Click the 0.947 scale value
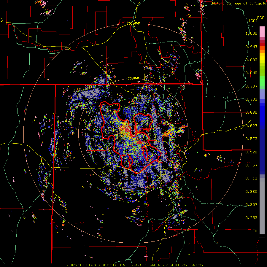267x267 pixels. [251, 47]
